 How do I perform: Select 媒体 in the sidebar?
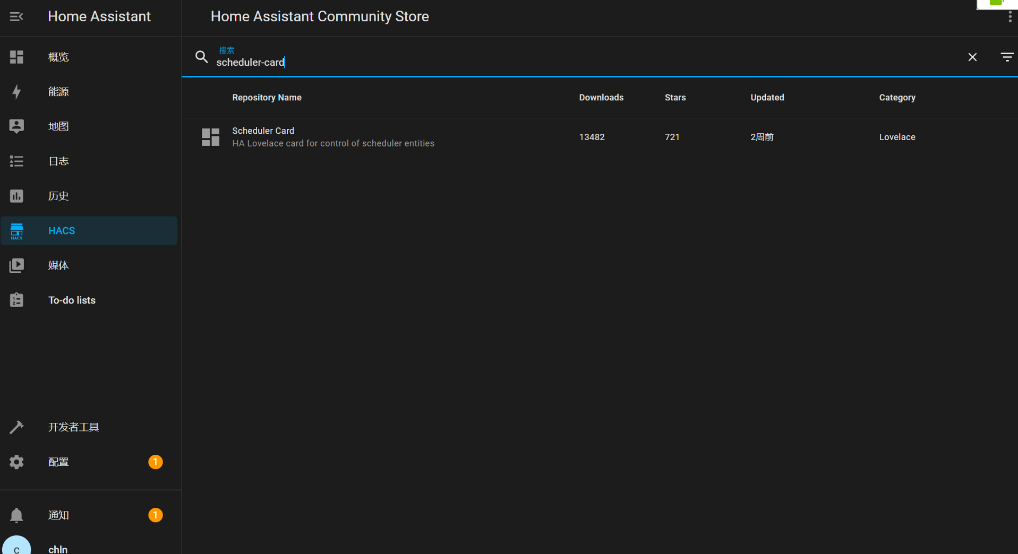[x=89, y=265]
